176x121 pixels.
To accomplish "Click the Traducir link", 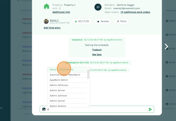I will tap(97, 50).
